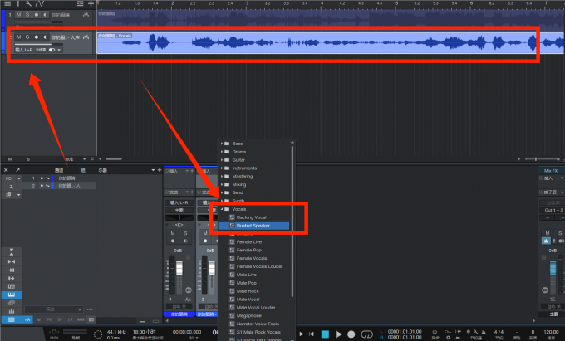
Task: Click track 2 waveform type icon
Action: [x=86, y=37]
